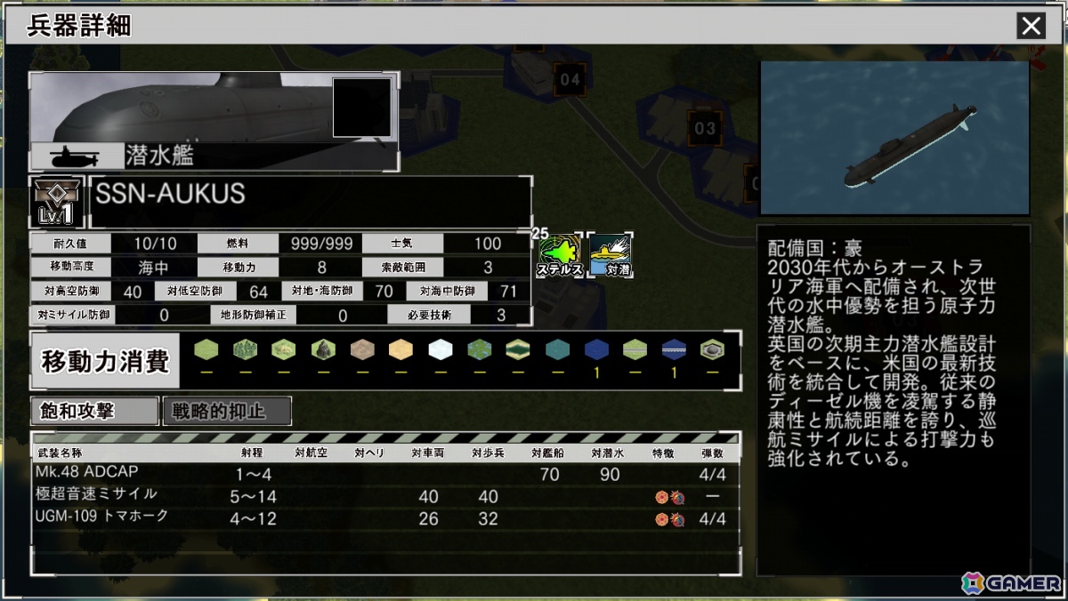Select the gray mountain terrain hex icon
The width and height of the screenshot is (1068, 601).
(323, 350)
